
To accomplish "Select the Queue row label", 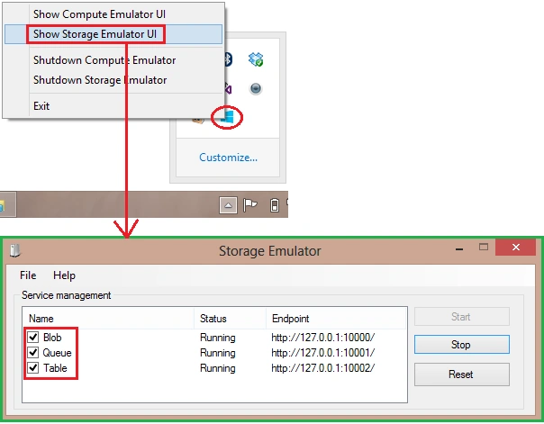I will point(58,353).
